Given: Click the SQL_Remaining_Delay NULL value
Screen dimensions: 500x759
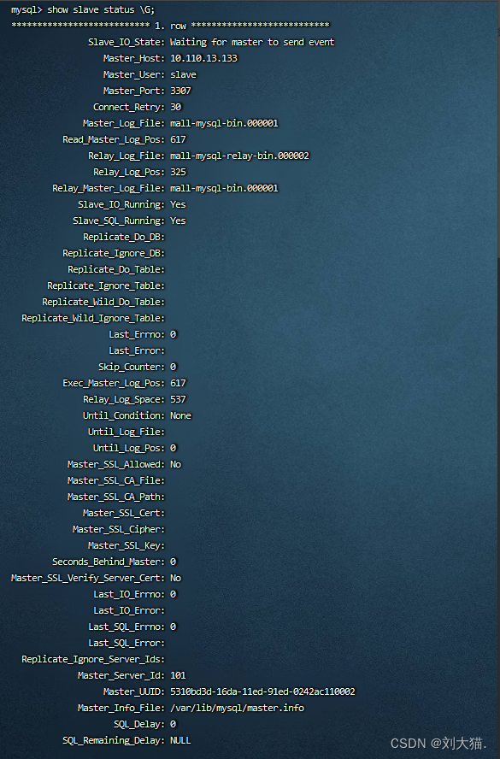Looking at the screenshot, I should point(180,740).
